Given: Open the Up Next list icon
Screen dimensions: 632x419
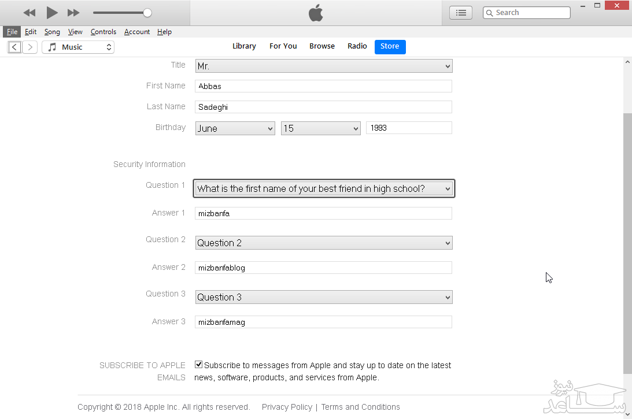Looking at the screenshot, I should (x=461, y=13).
